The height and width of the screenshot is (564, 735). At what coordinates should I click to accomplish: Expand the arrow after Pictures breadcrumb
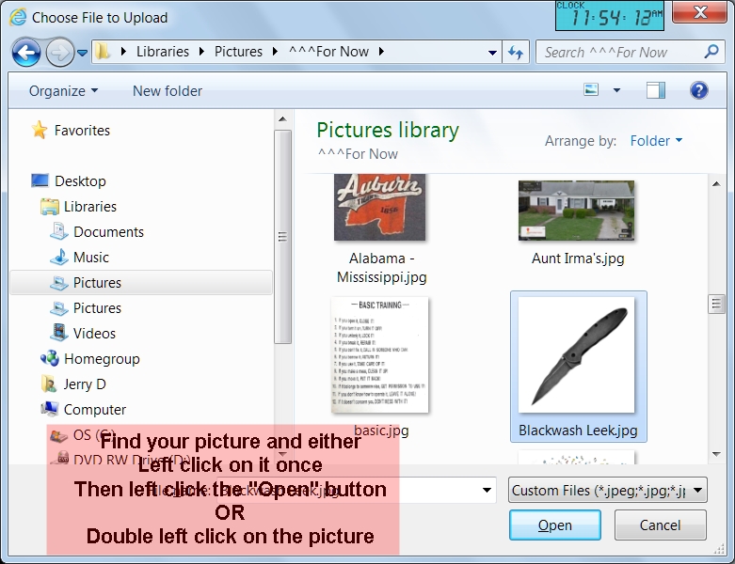click(275, 52)
